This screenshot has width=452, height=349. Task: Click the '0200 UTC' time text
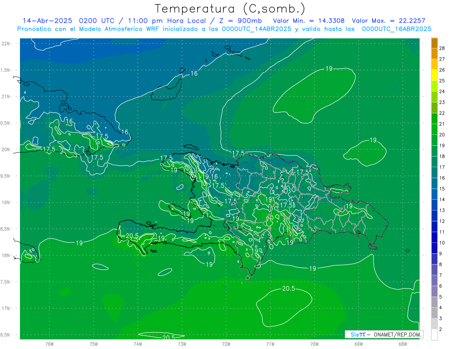pos(98,21)
